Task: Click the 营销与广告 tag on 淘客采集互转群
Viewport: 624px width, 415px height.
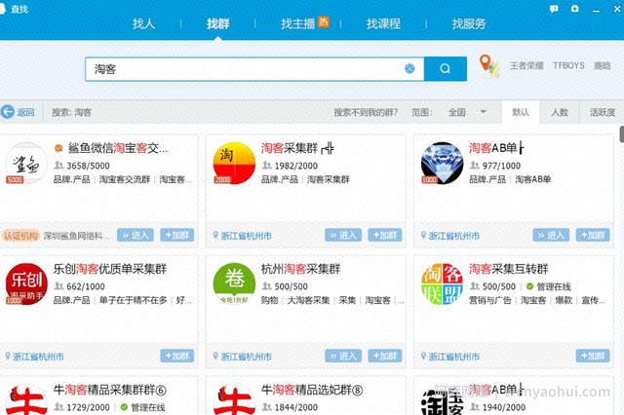Action: [x=489, y=300]
